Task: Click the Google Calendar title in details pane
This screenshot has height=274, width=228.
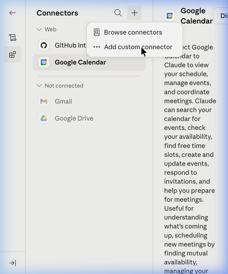Action: [197, 16]
